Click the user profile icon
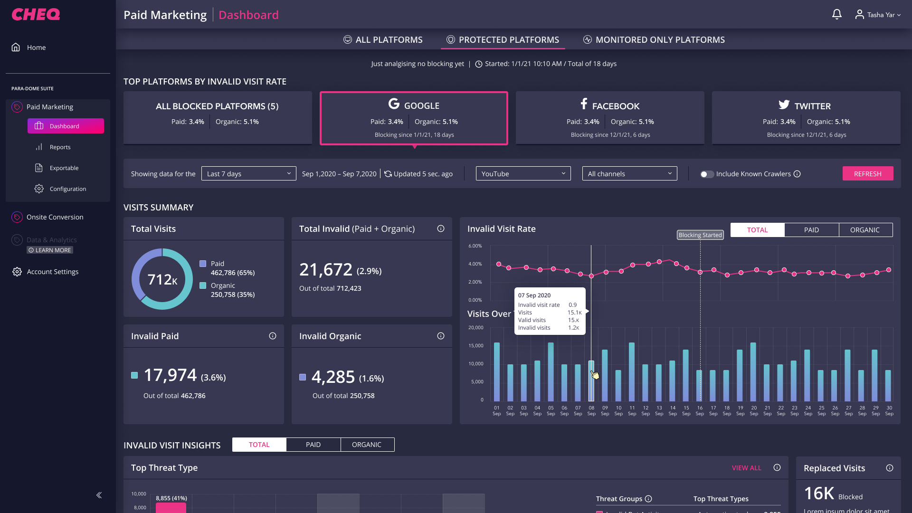Viewport: 912px width, 513px height. (859, 15)
